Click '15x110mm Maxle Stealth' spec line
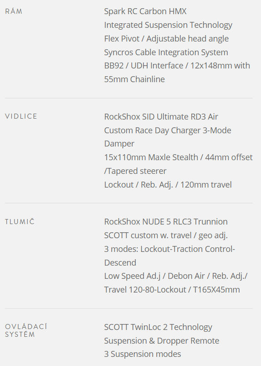261x366 pixels. point(178,157)
